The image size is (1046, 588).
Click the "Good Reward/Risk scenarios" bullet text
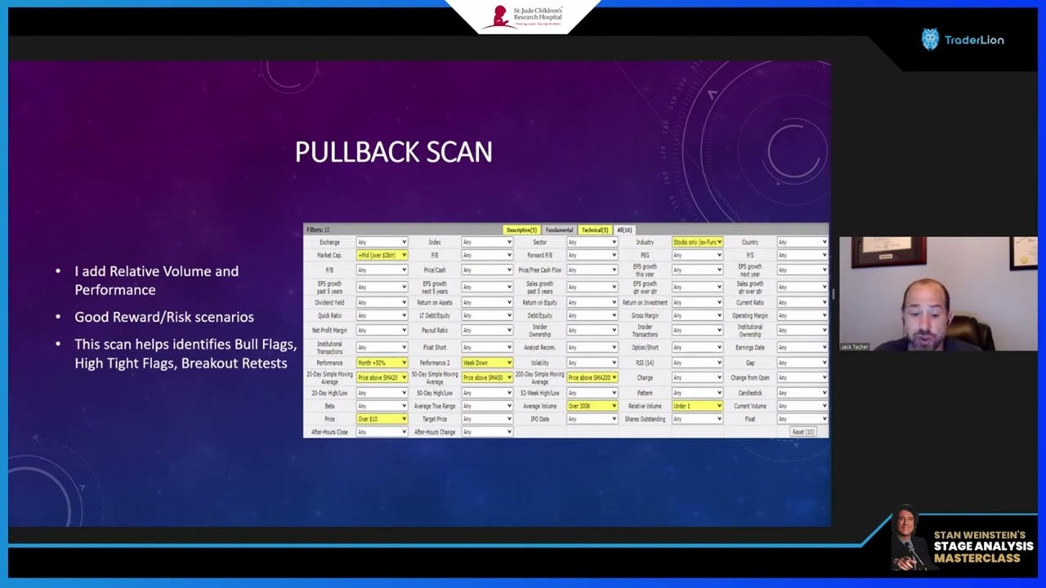click(164, 317)
